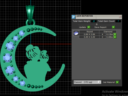Click gem count 4 in first row
Viewport: 128px width, 96px height.
(102, 34)
